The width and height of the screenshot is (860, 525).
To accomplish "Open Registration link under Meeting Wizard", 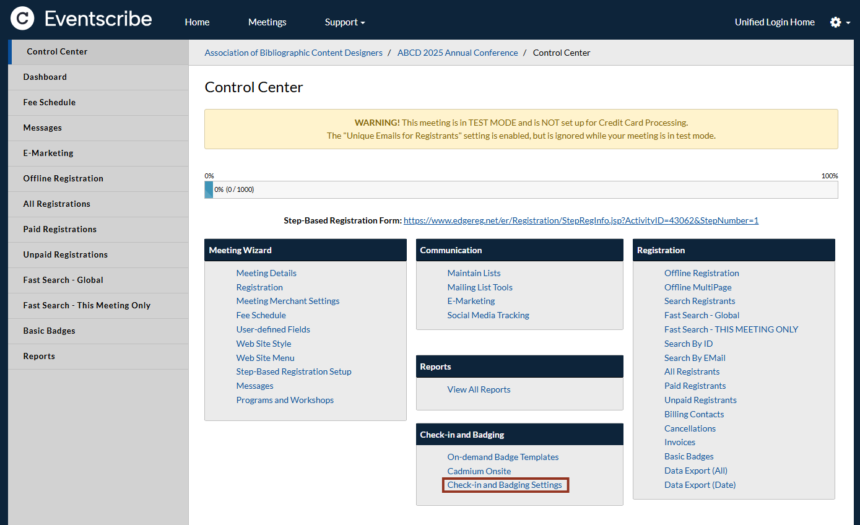I will coord(259,287).
